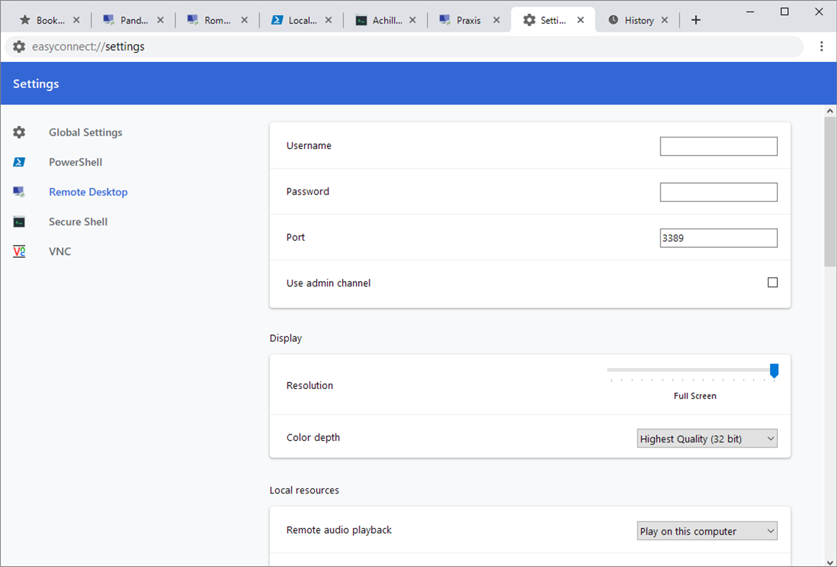Click the Username input field
This screenshot has height=567, width=837.
pos(718,146)
